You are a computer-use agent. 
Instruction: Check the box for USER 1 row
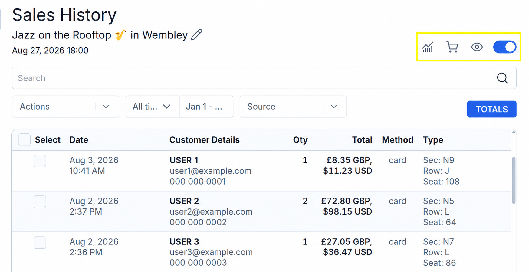tap(40, 161)
